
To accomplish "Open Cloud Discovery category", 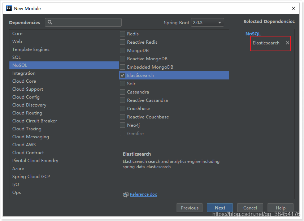I will click(64, 105).
